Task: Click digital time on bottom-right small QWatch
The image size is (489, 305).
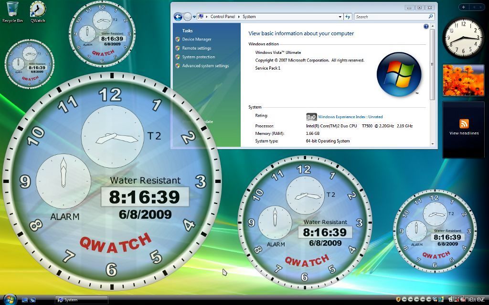Action: 447,237
